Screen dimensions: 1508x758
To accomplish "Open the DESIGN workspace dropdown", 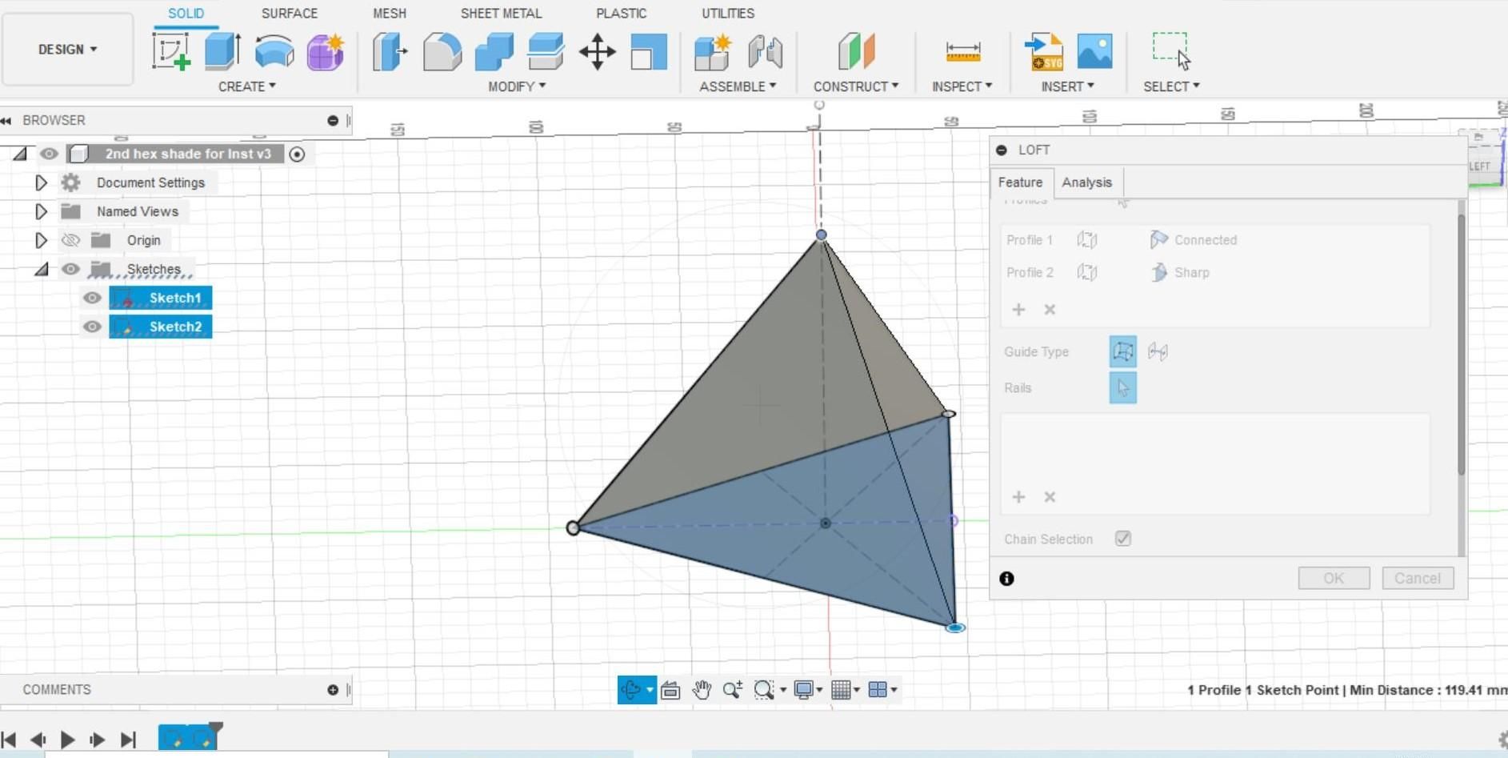I will [x=67, y=50].
